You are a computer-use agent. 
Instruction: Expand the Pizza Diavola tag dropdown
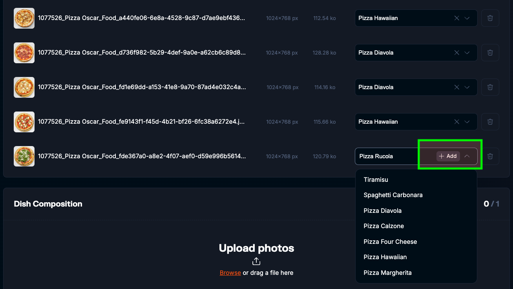(x=467, y=52)
